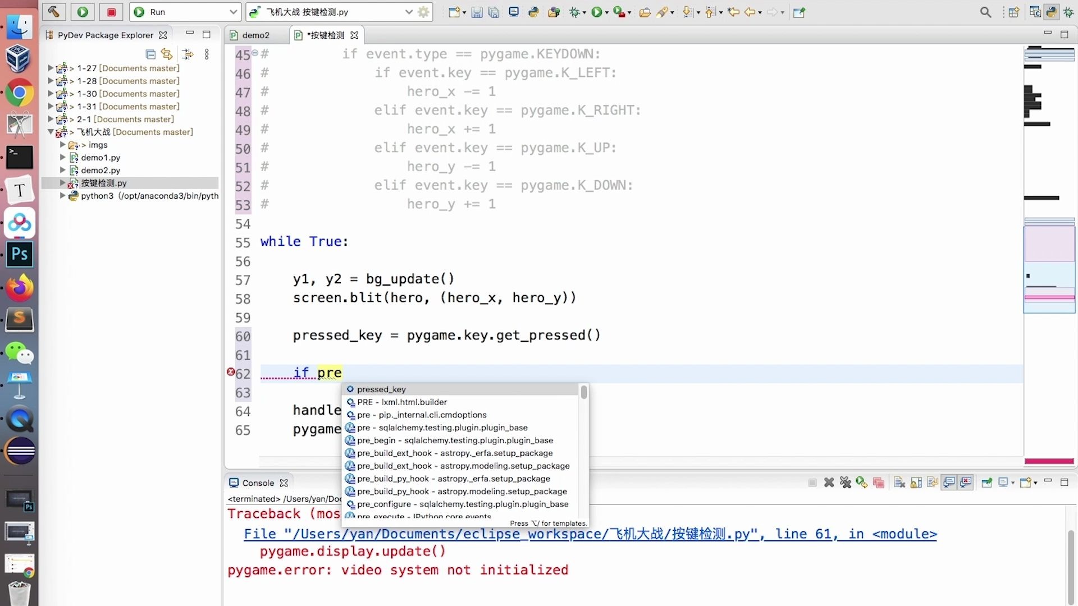Open the Run configuration dropdown
Screen dimensions: 1078x606
pos(232,12)
